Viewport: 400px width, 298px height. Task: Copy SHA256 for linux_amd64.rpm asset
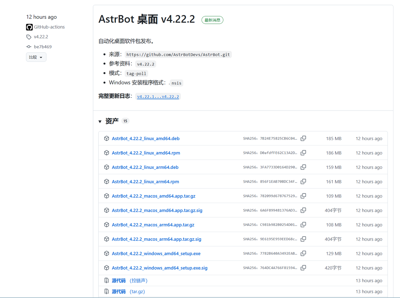pos(303,153)
